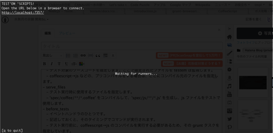Click inside the article body text area
This screenshot has width=273, height=133.
click(x=131, y=101)
